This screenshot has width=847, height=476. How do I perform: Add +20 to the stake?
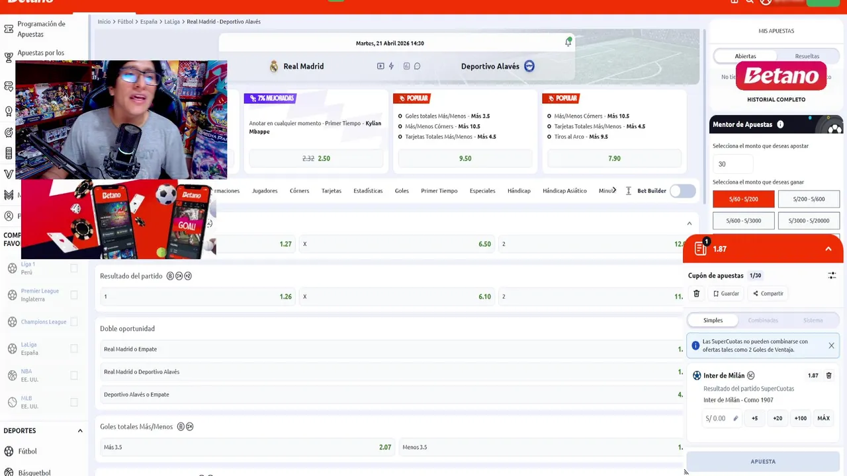(x=778, y=418)
